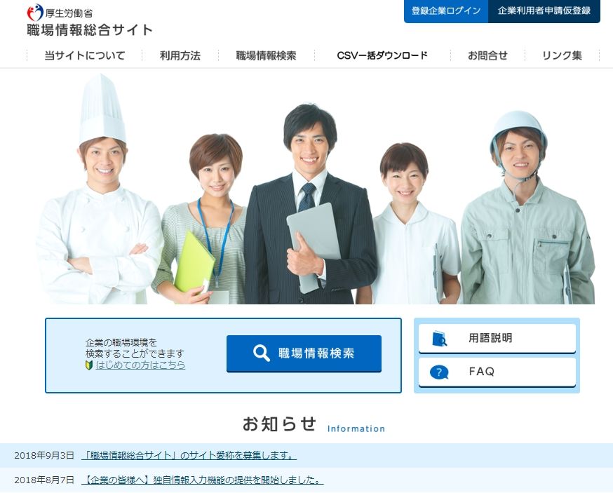
Task: Click the magnifier icon on 職場情報検索 button
Action: pyautogui.click(x=262, y=353)
